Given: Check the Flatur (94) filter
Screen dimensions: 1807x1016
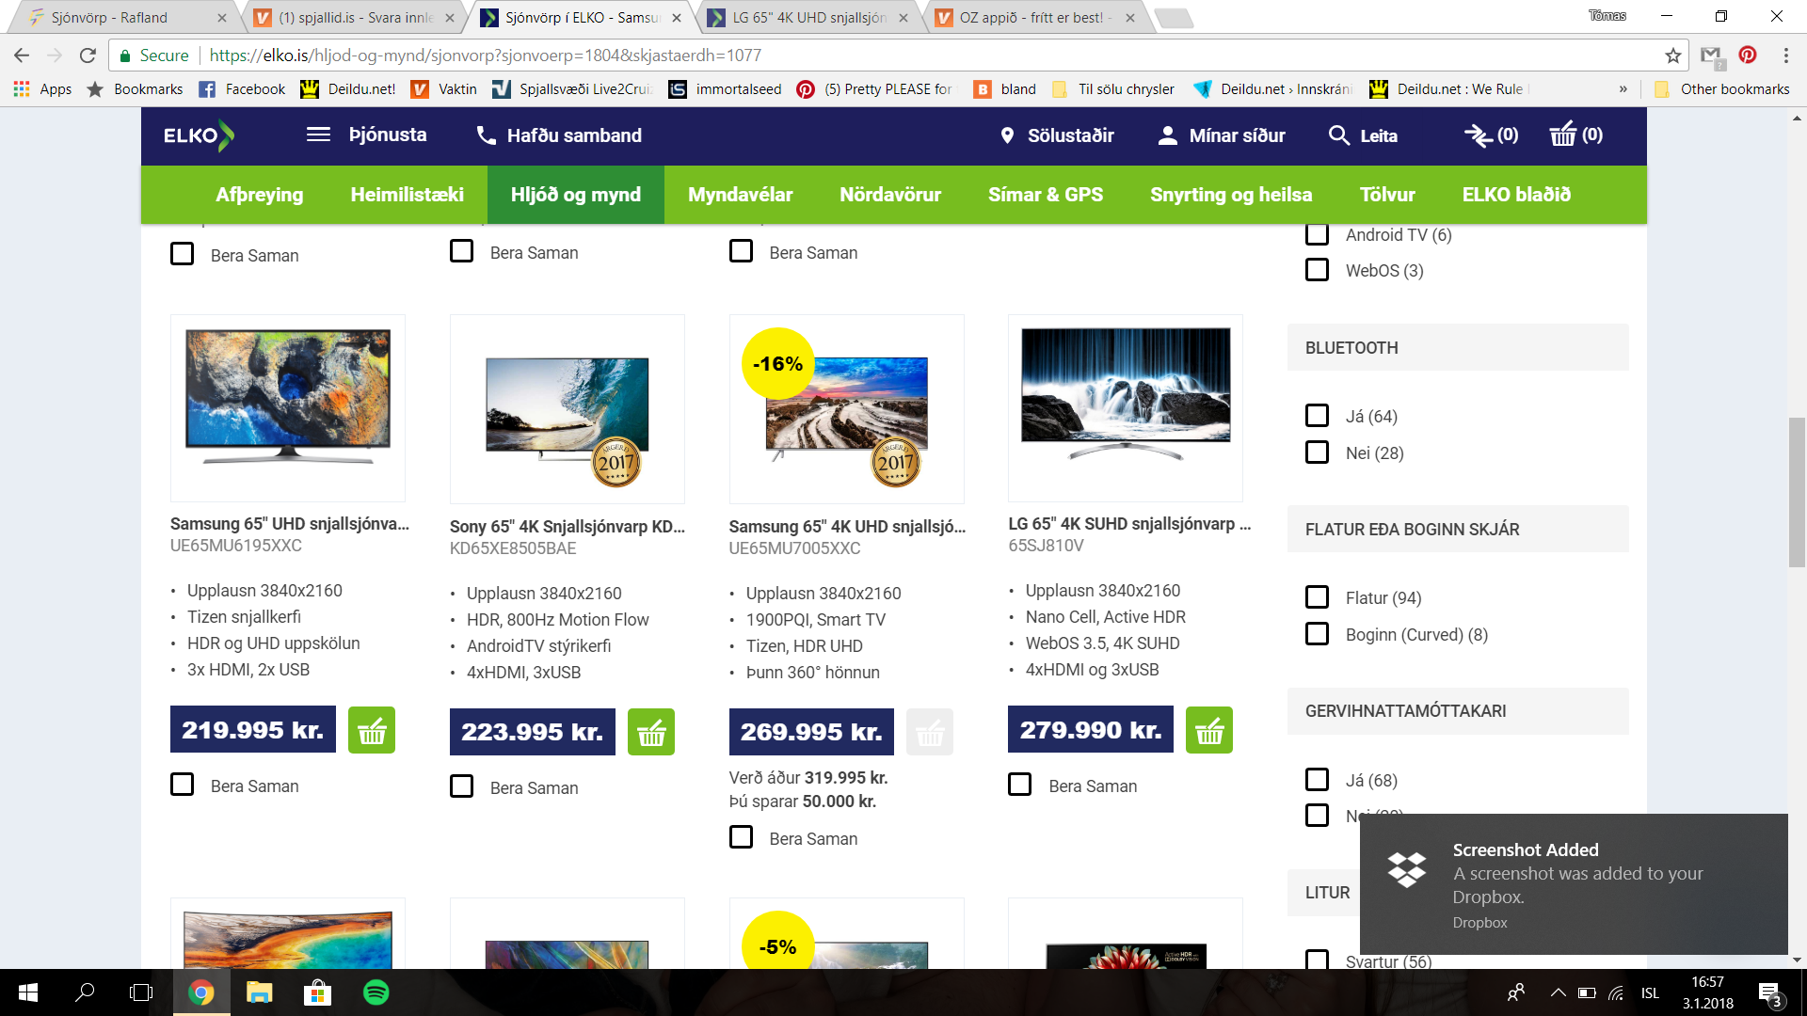Looking at the screenshot, I should click(x=1316, y=596).
